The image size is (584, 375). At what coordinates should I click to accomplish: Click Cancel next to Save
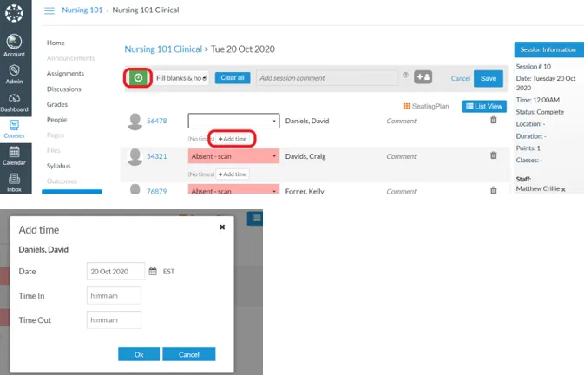pyautogui.click(x=461, y=78)
